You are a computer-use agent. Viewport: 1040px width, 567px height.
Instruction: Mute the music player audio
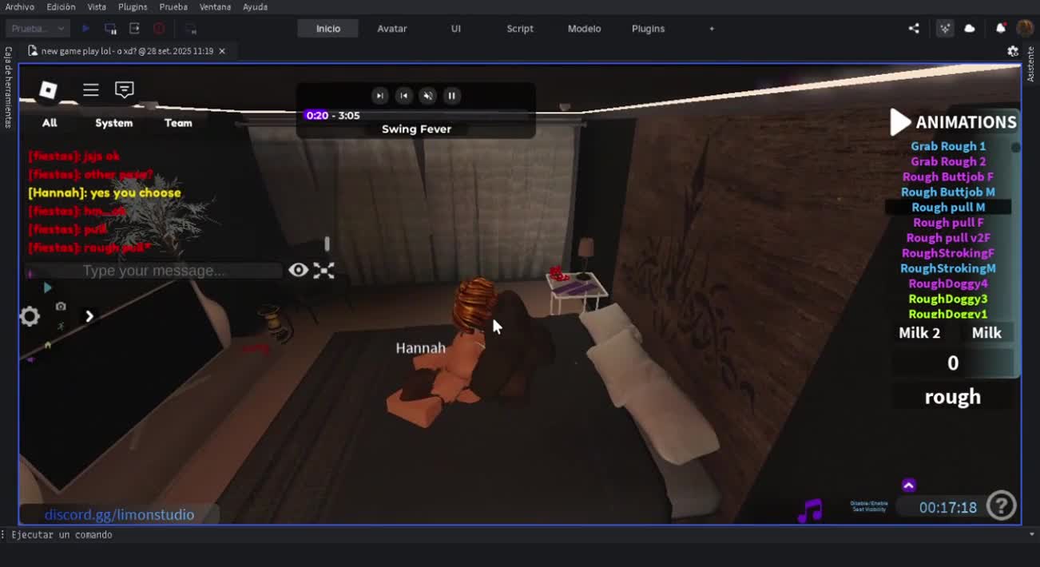(x=428, y=96)
